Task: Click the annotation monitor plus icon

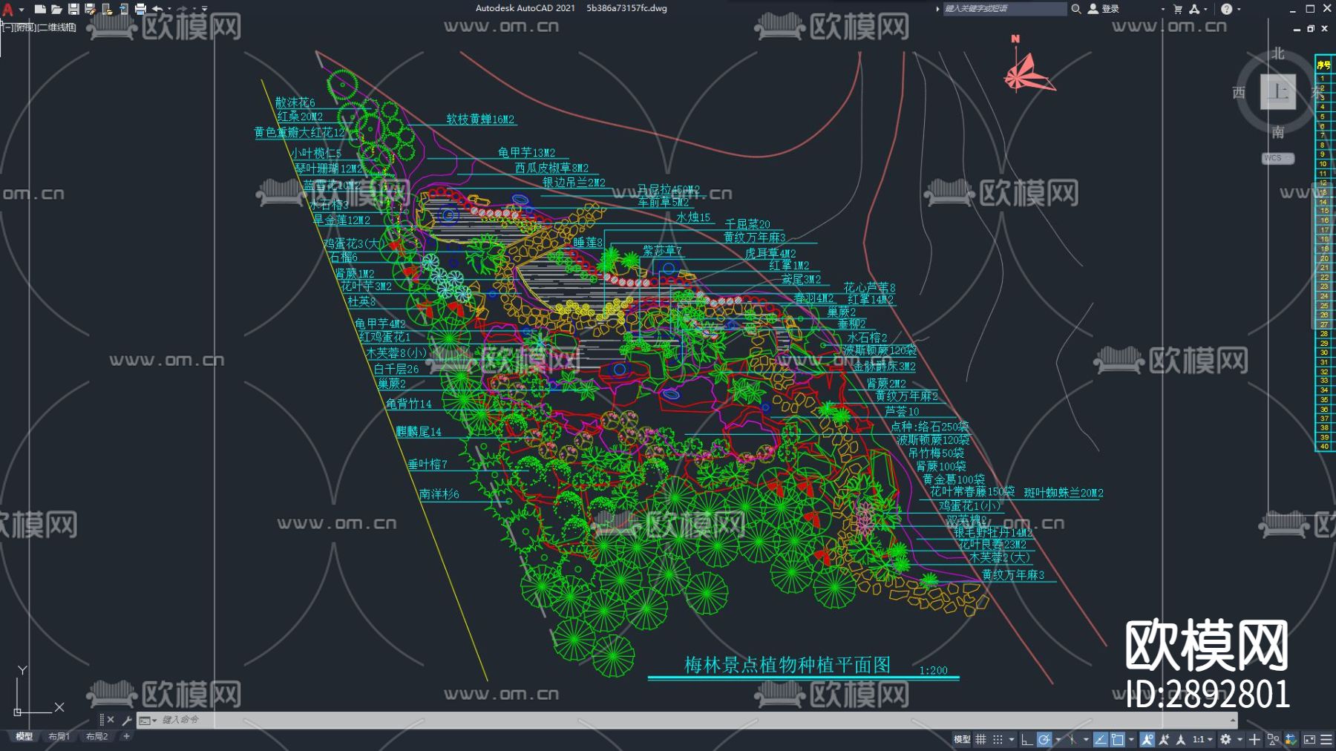Action: click(1254, 739)
